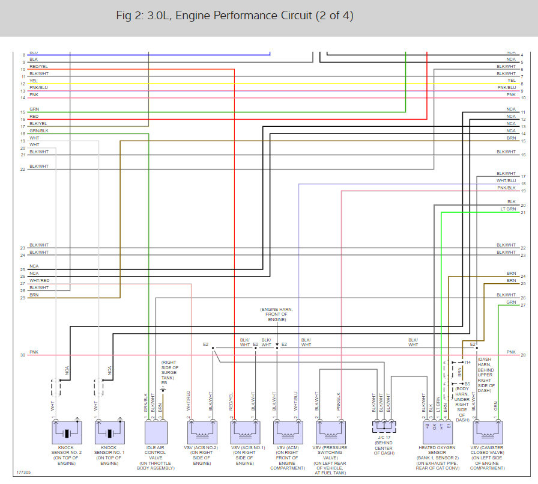Click the Dash Harn behind upper right dash note
538x484 pixels.
(x=486, y=375)
